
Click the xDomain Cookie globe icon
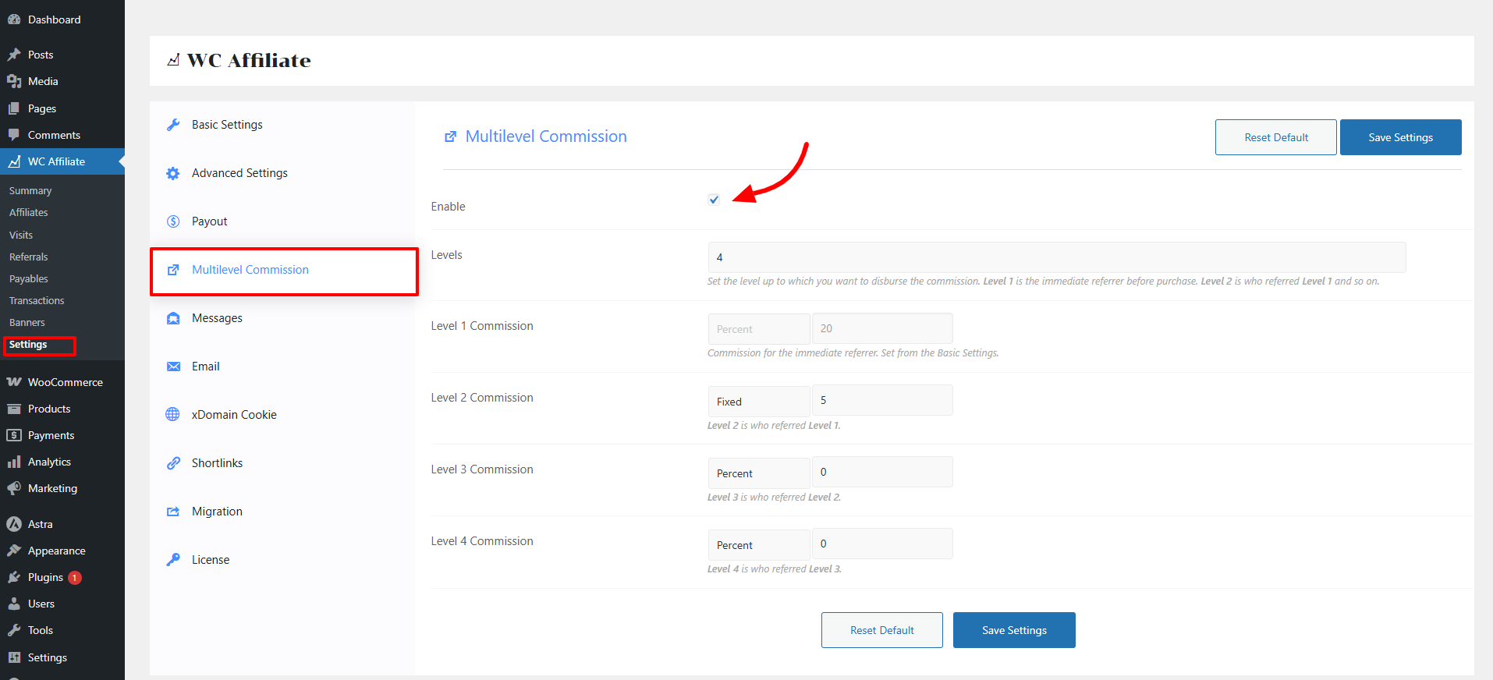point(173,415)
